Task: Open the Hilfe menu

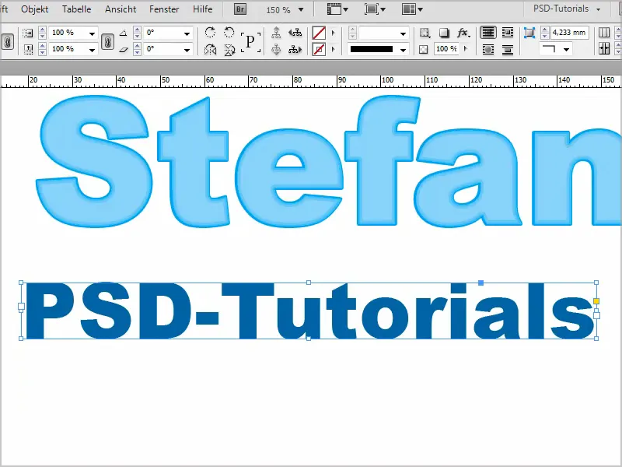Action: pos(202,9)
